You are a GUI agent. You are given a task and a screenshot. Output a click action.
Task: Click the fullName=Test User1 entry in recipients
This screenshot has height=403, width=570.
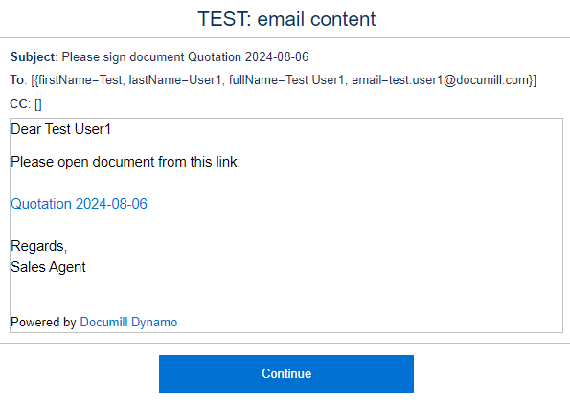pyautogui.click(x=286, y=80)
